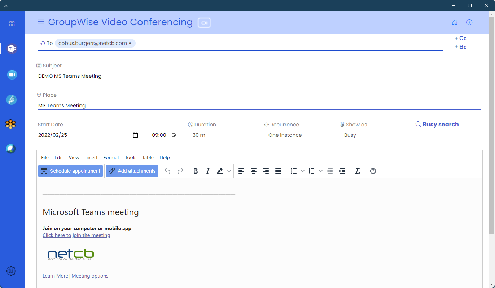This screenshot has width=495, height=288.
Task: Click into the Subject input field
Action: tap(259, 76)
